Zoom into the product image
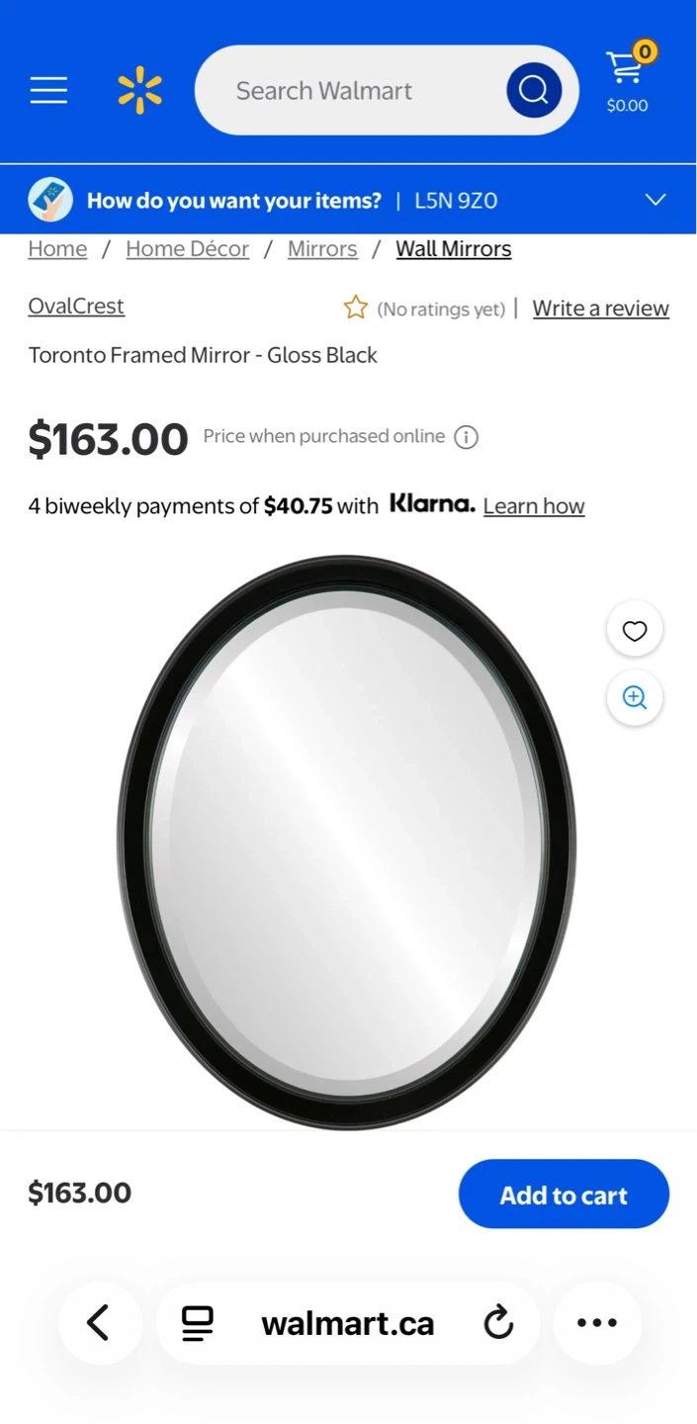697x1424 pixels. tap(635, 698)
